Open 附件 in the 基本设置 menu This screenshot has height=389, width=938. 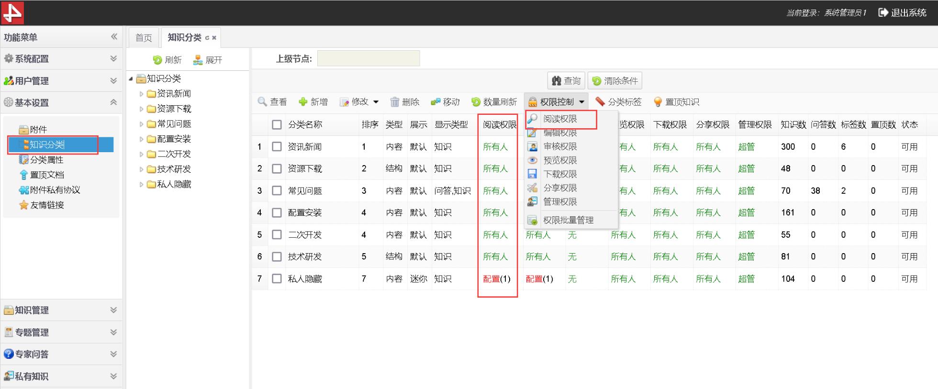(x=33, y=129)
